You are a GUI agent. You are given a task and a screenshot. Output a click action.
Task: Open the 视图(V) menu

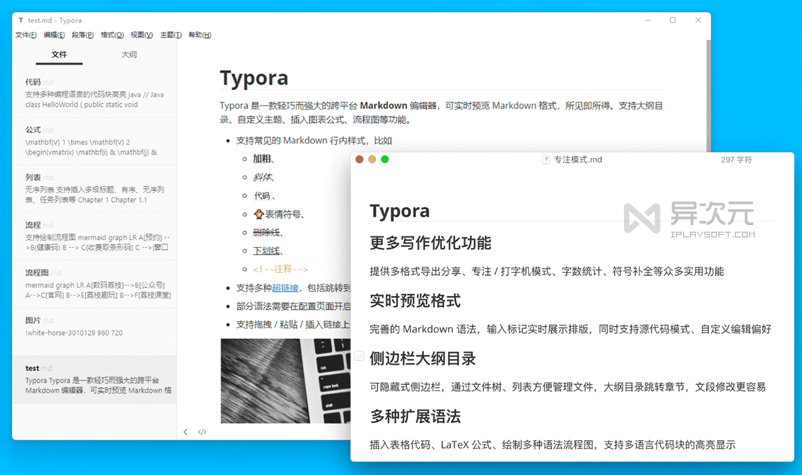click(x=142, y=35)
